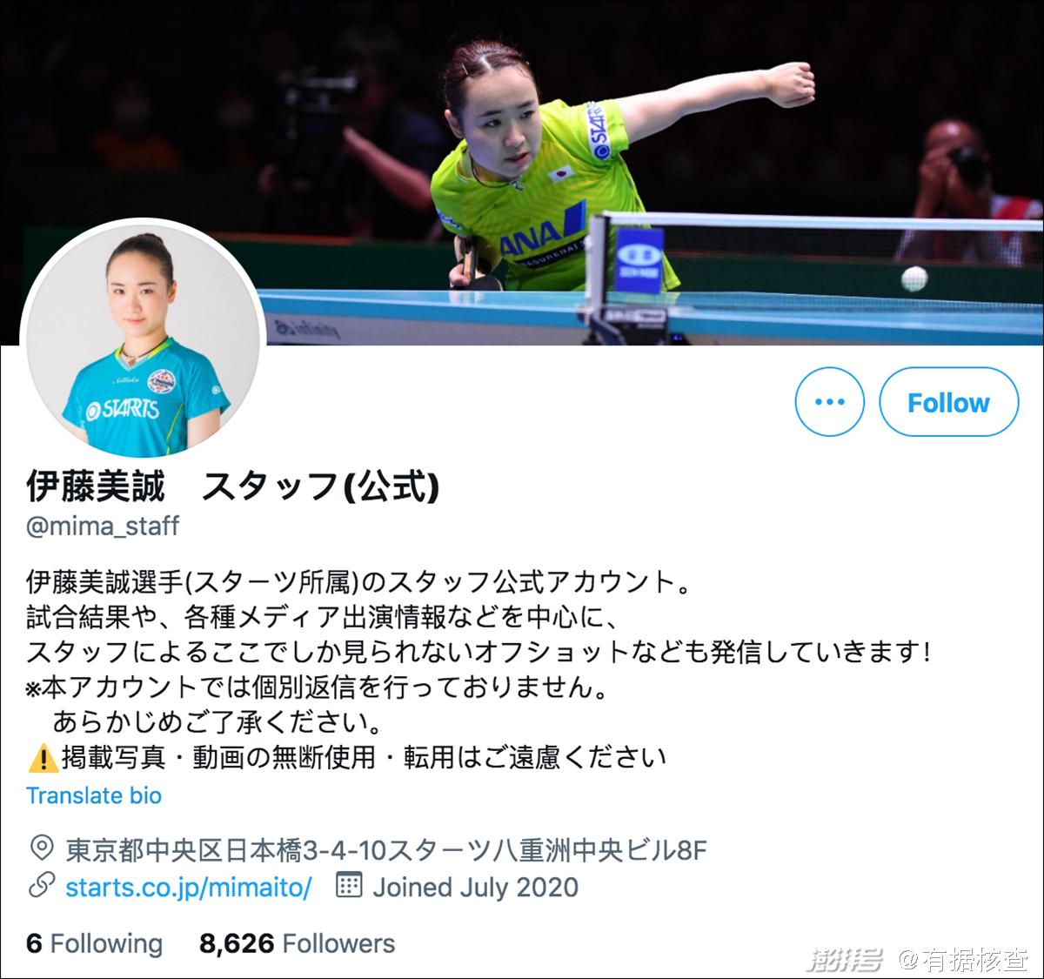The image size is (1044, 979).
Task: Open starts.co.jp/mimaito/ website link
Action: coord(189,888)
